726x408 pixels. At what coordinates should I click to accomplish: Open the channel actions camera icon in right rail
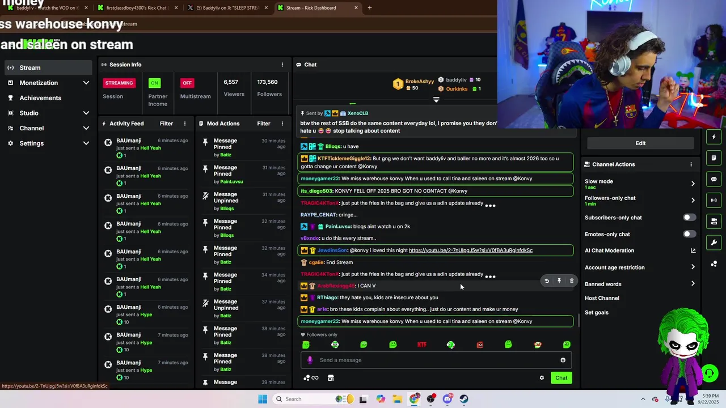714,221
